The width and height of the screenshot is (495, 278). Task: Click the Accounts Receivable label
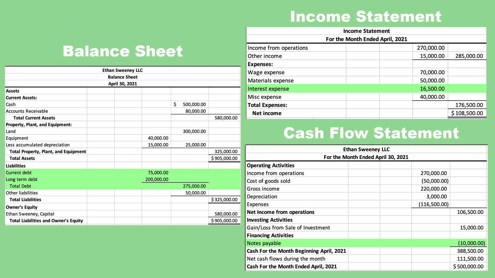tap(27, 111)
